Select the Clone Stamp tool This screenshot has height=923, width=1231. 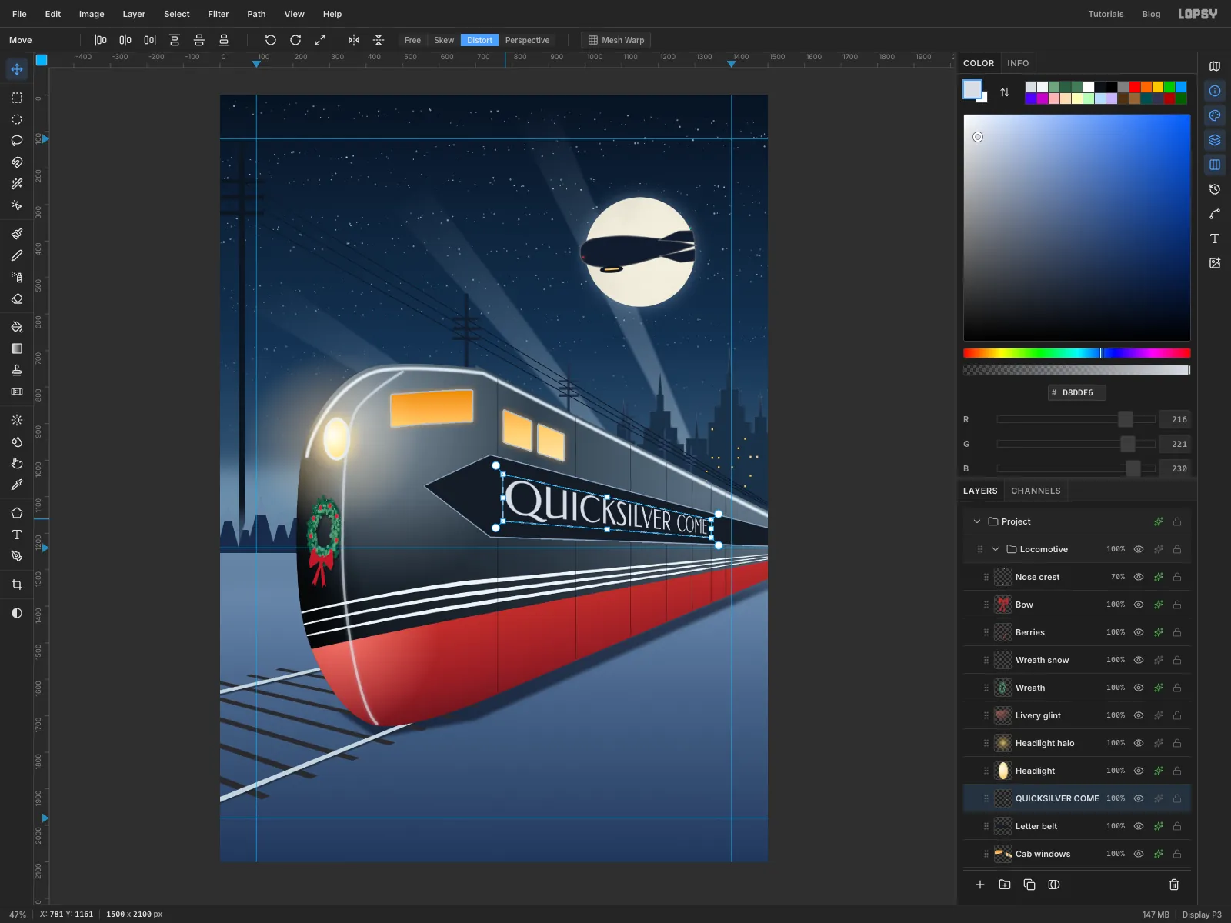click(17, 370)
